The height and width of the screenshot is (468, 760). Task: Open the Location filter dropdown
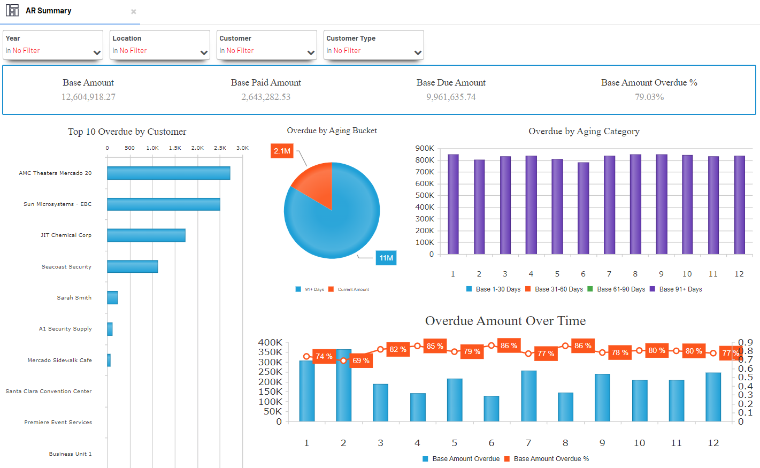click(204, 52)
